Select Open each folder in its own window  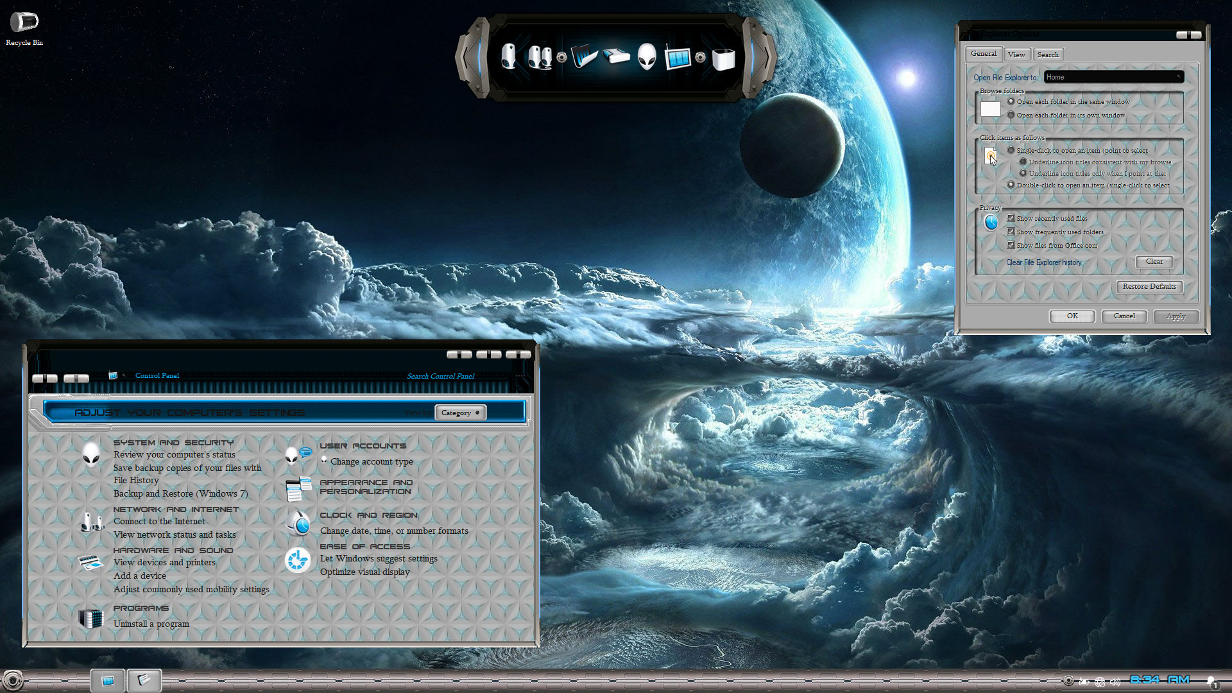1011,115
